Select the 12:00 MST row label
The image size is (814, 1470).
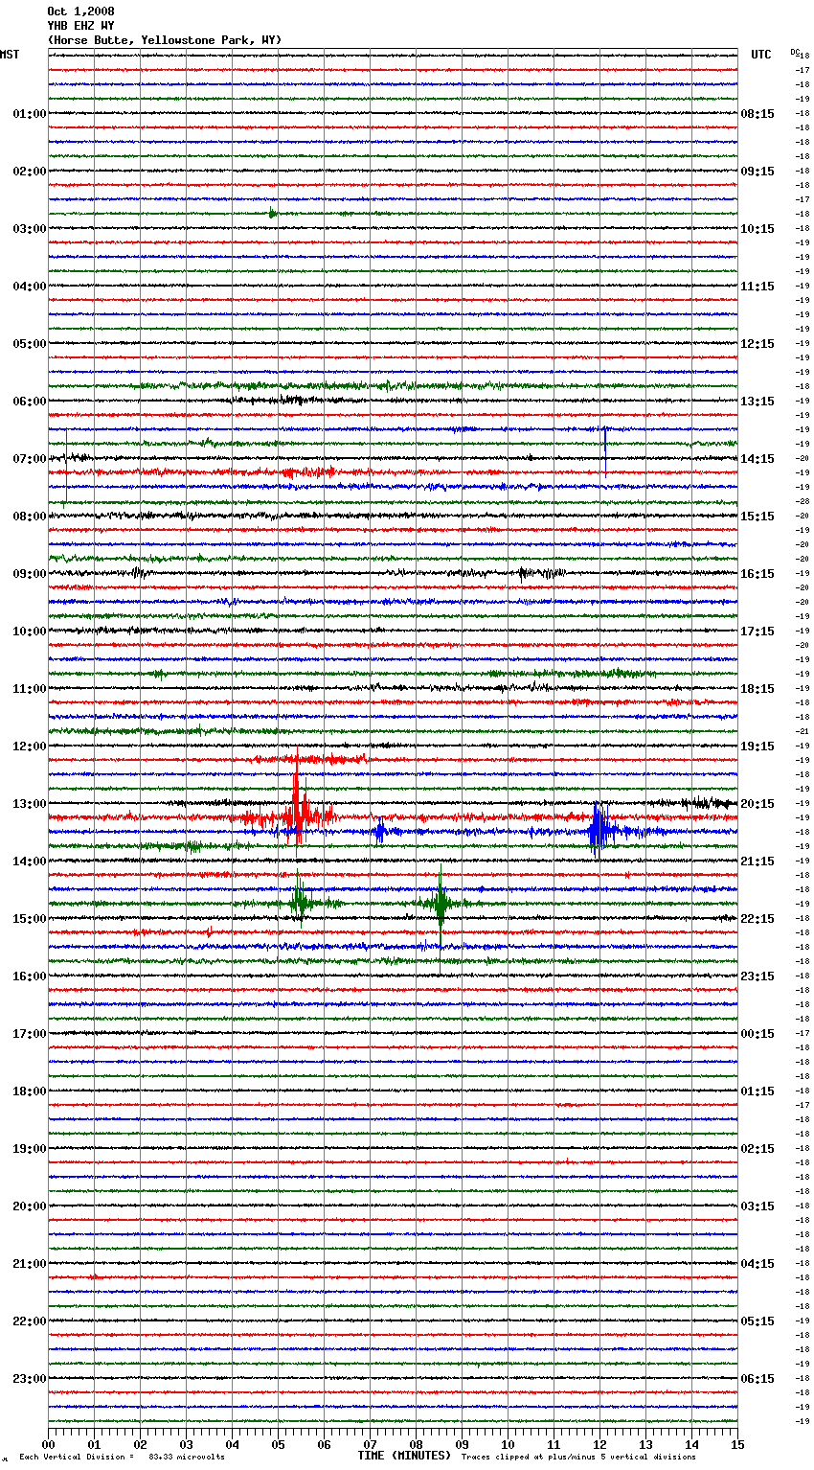[x=30, y=746]
